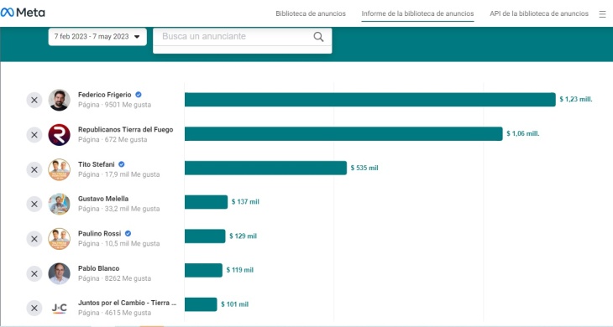This screenshot has width=613, height=327.
Task: Click the Gustavo Melella spending bar
Action: (206, 202)
